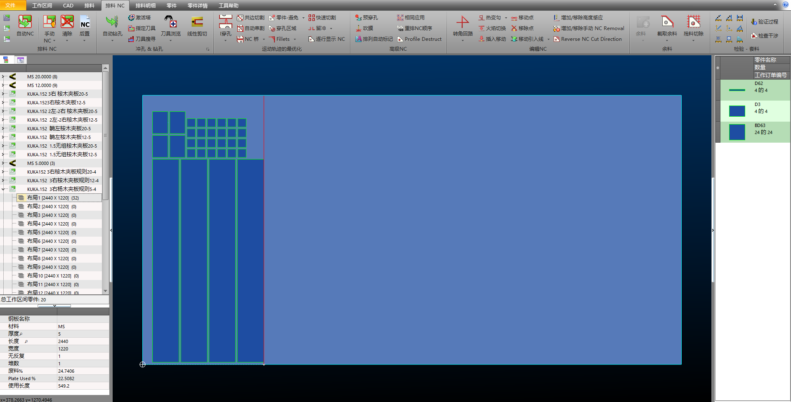The width and height of the screenshot is (791, 402).
Task: Open the Fillets dropdown arrow
Action: 295,39
